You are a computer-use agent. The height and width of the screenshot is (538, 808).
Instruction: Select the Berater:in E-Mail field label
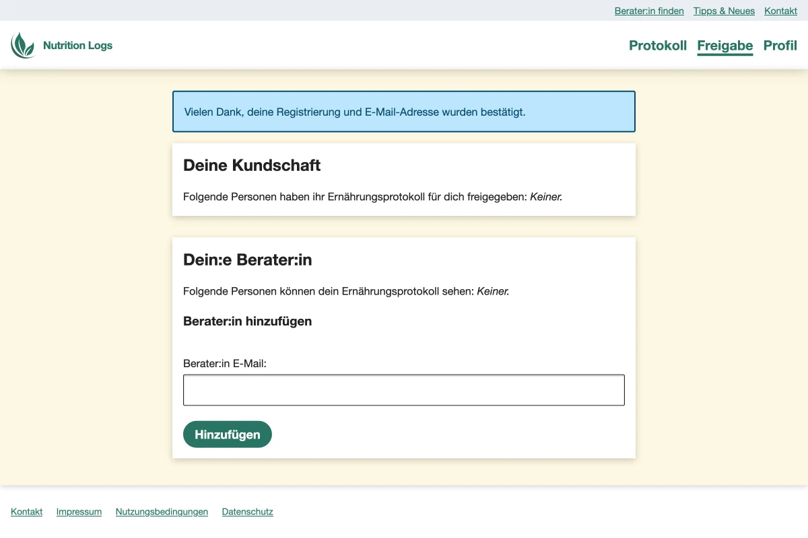tap(224, 363)
